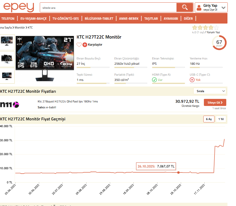Click the Ücretsiz Kargo text

click(x=190, y=106)
